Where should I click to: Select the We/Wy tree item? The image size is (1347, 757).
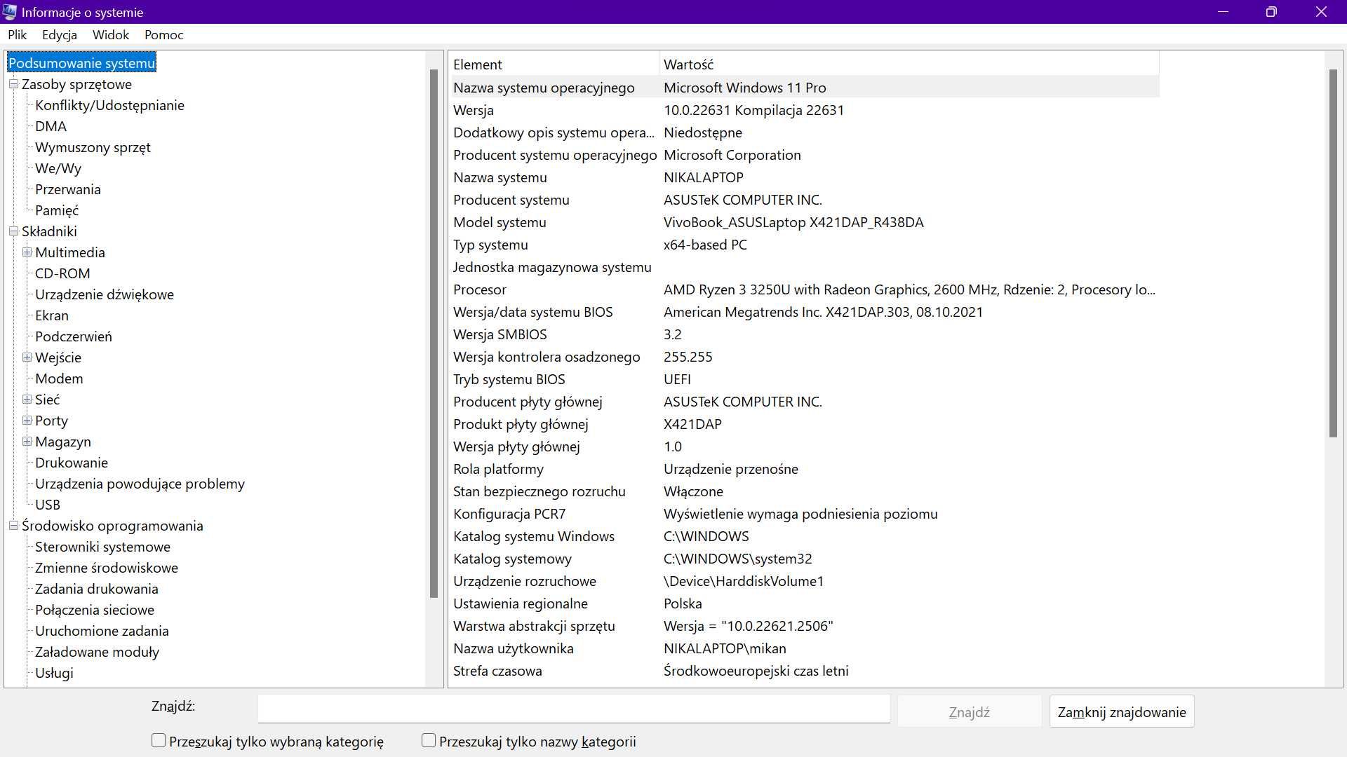[58, 168]
